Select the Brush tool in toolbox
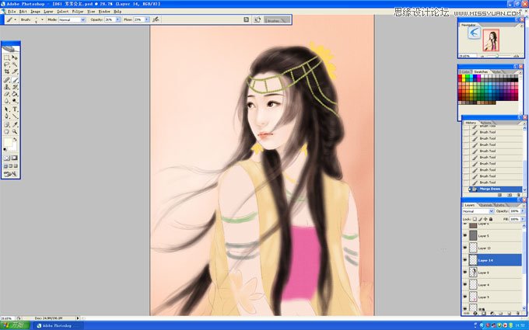Viewport: 529px width, 330px height. [15, 80]
